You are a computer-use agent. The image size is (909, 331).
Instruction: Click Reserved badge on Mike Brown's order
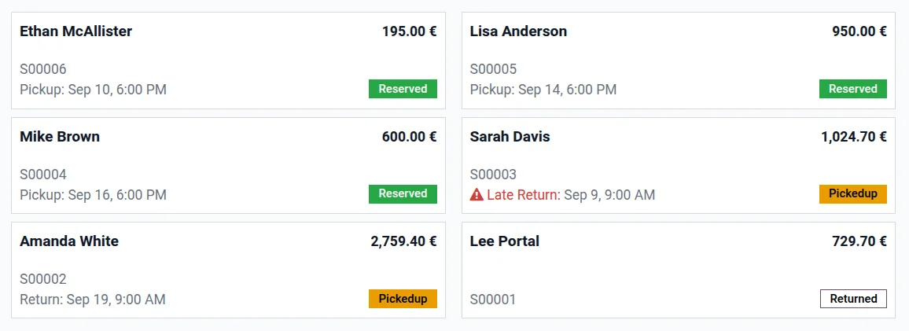403,193
